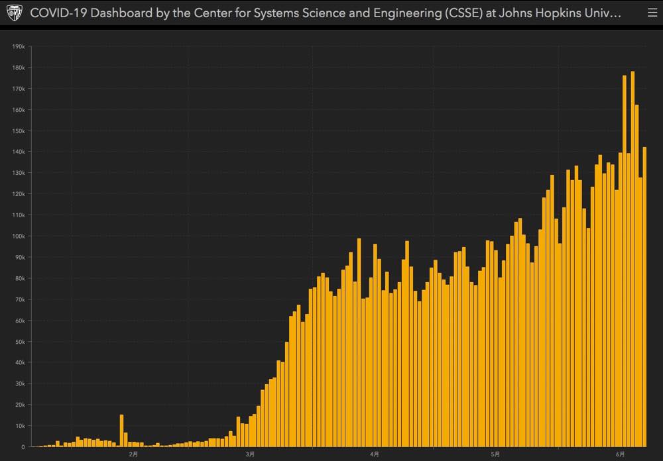
Task: Click the 2月 x-axis label
Action: pos(133,454)
